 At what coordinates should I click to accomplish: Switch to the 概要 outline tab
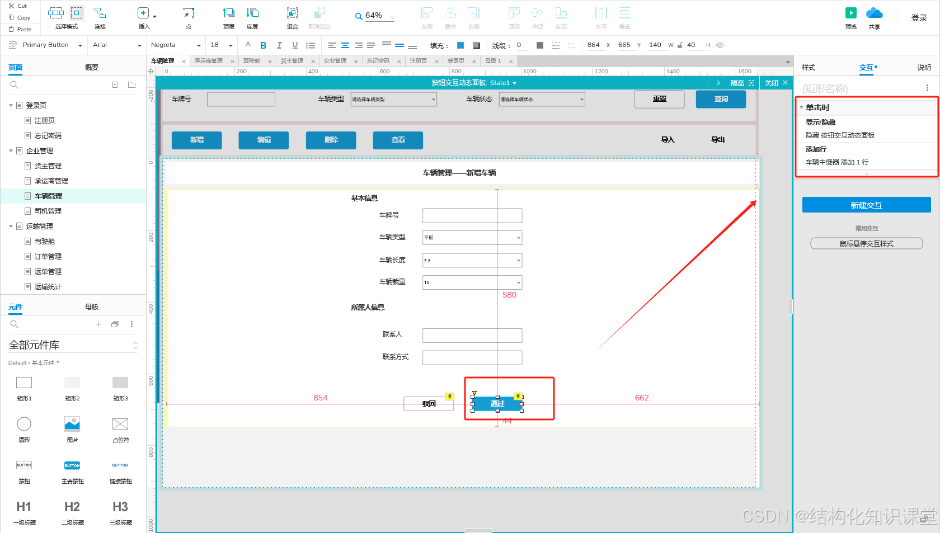[91, 68]
